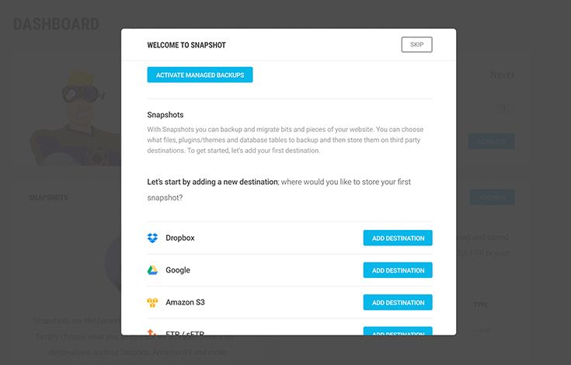The image size is (571, 365).
Task: Add Dropbox as a destination
Action: click(398, 238)
